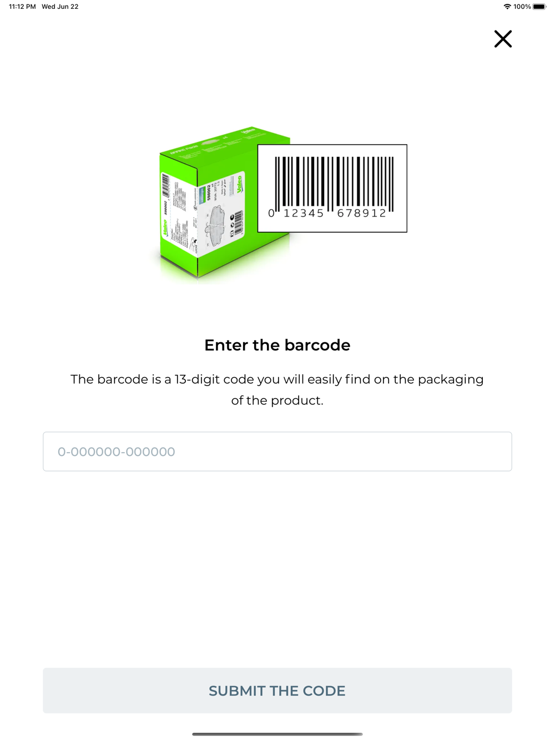
Task: Click the green Valeo product box image
Action: pyautogui.click(x=225, y=204)
